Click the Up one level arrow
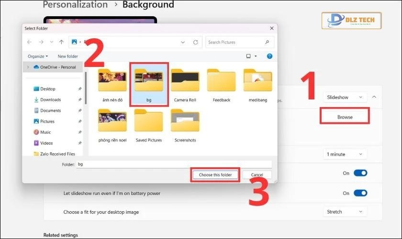Image resolution: width=402 pixels, height=239 pixels. (61, 42)
